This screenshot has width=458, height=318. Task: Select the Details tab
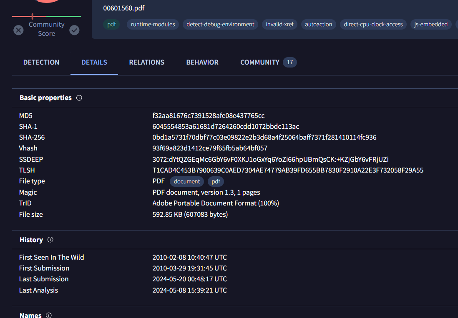click(x=94, y=62)
